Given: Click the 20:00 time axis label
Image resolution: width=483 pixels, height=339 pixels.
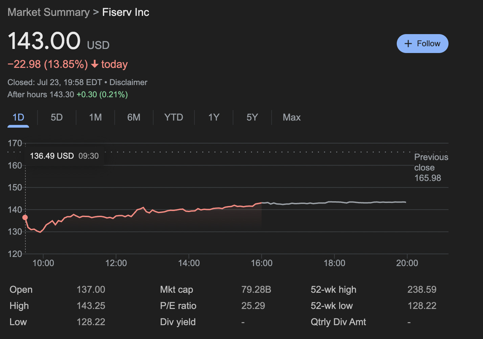Looking at the screenshot, I should click(407, 263).
